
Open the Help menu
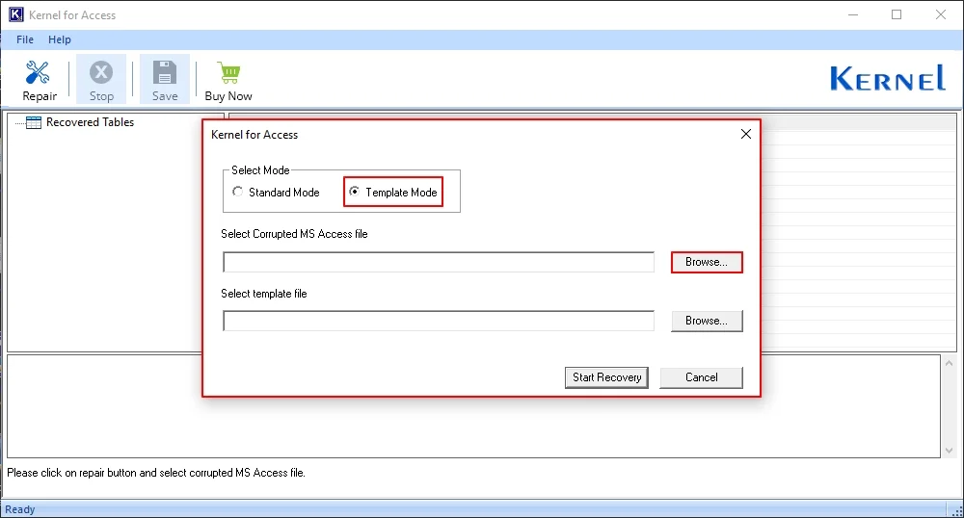pos(60,39)
